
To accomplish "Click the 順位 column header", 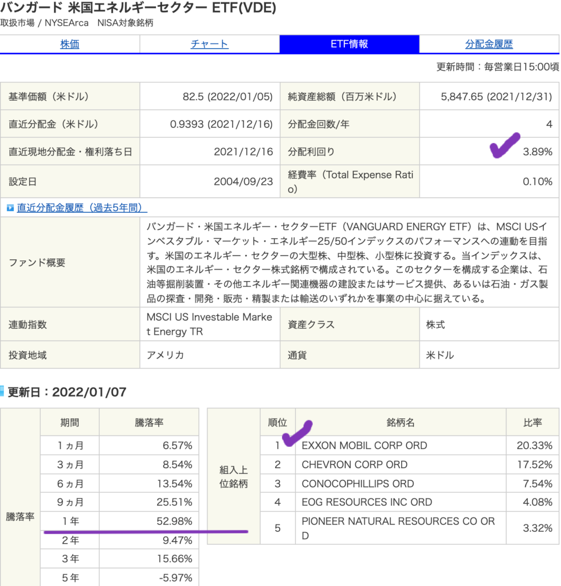I will 277,423.
